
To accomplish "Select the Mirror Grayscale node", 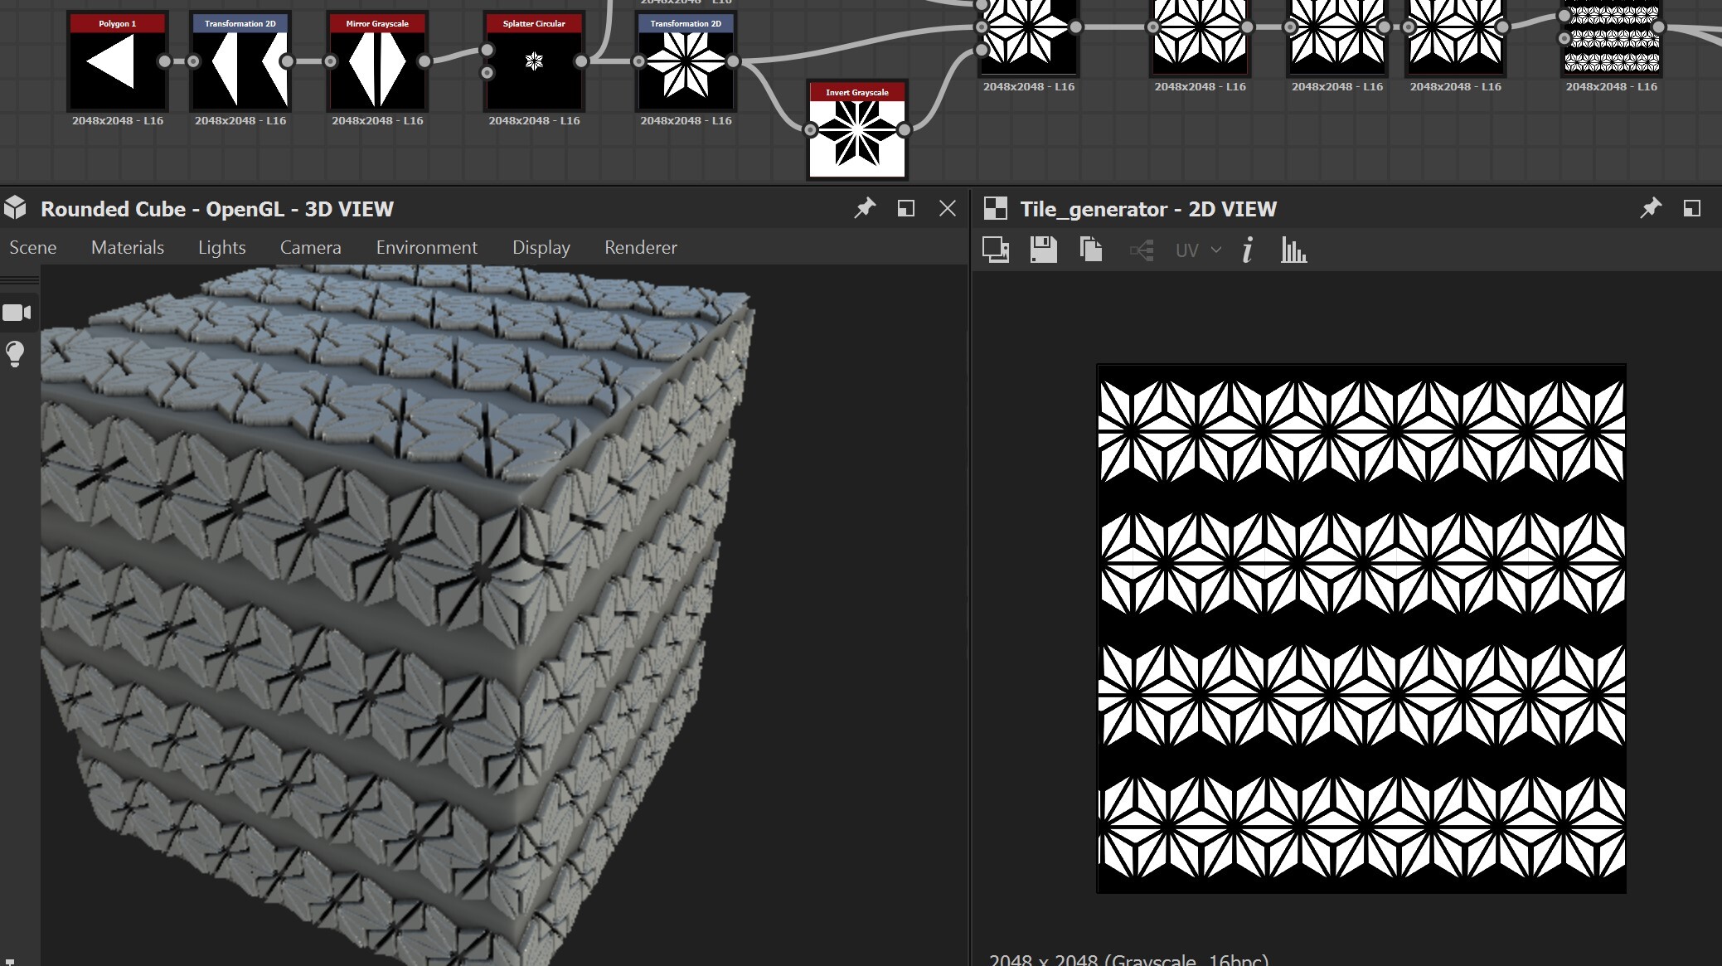I will click(x=377, y=61).
